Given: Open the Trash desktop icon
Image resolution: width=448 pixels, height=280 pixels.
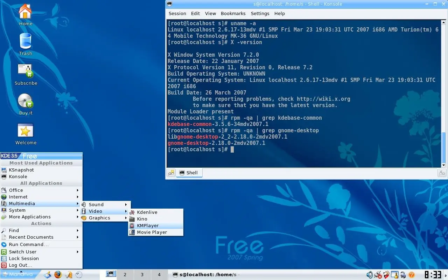Looking at the screenshot, I should [x=25, y=44].
